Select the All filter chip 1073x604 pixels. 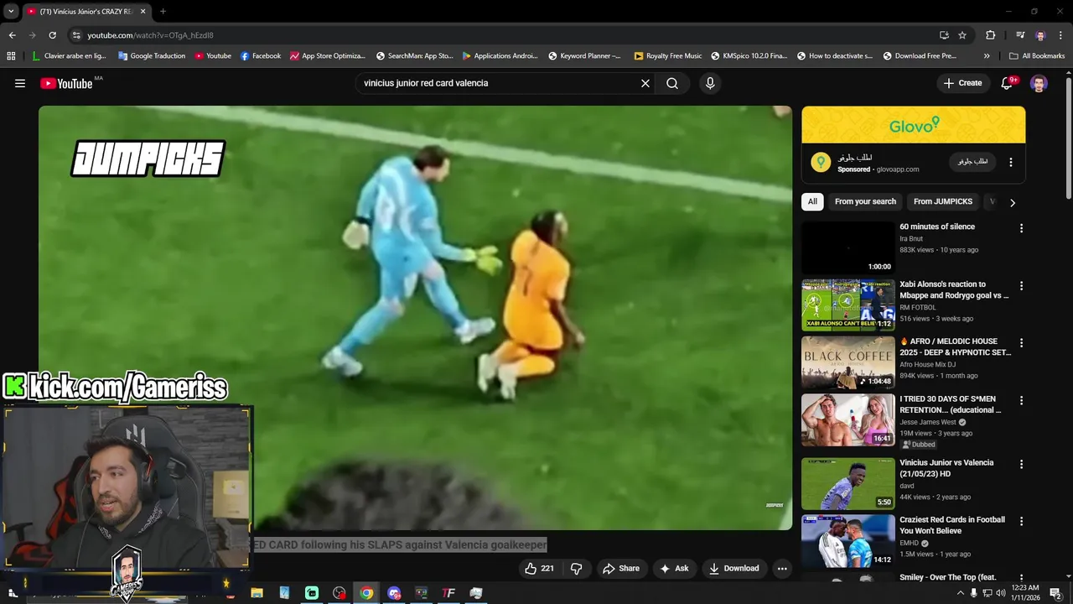tap(812, 201)
